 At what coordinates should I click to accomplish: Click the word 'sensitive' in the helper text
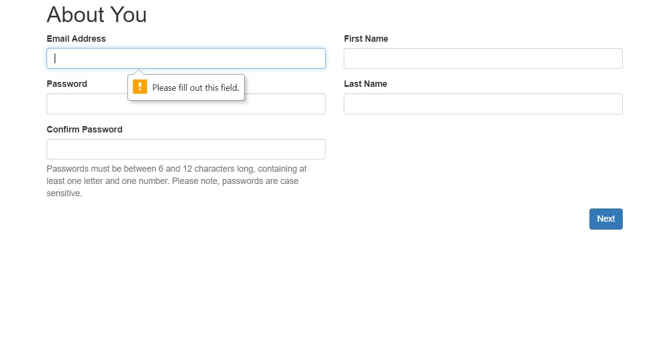coord(64,193)
